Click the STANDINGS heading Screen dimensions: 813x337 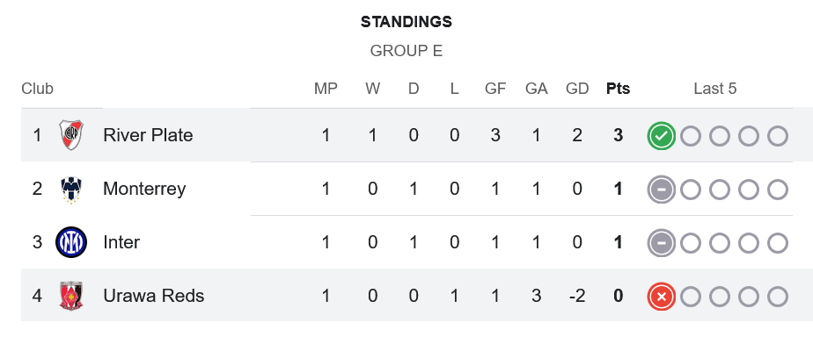(406, 22)
